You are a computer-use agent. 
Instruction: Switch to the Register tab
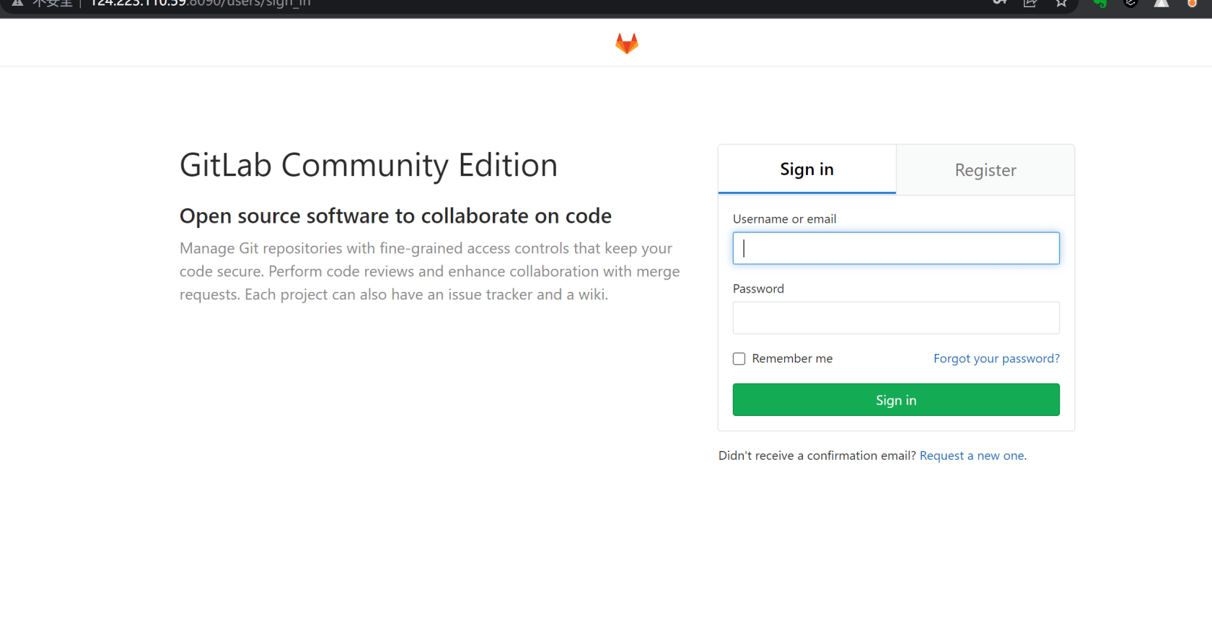985,170
